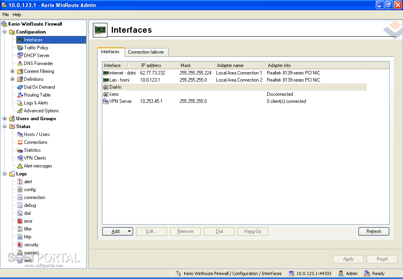Click the Refresh button
This screenshot has height=279, width=403.
[x=374, y=231]
